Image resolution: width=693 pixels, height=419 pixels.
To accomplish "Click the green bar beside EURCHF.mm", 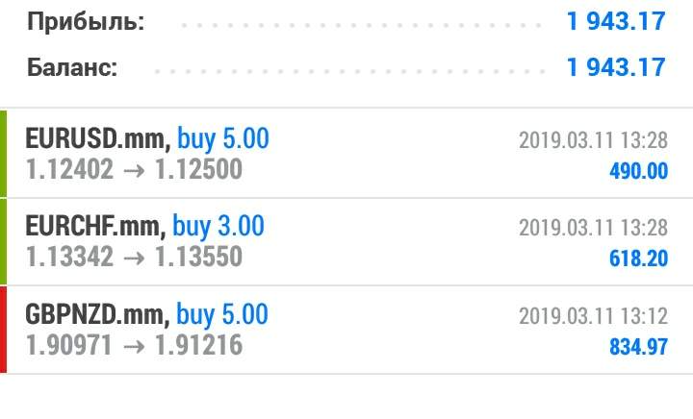I will click(4, 241).
